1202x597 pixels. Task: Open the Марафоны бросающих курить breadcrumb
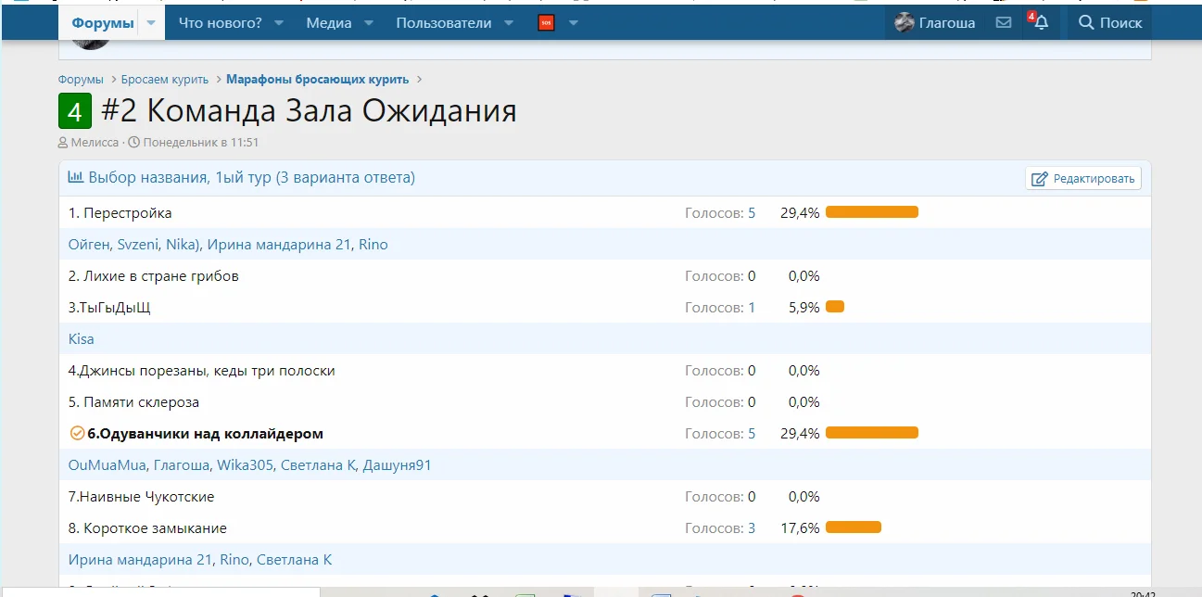coord(317,80)
